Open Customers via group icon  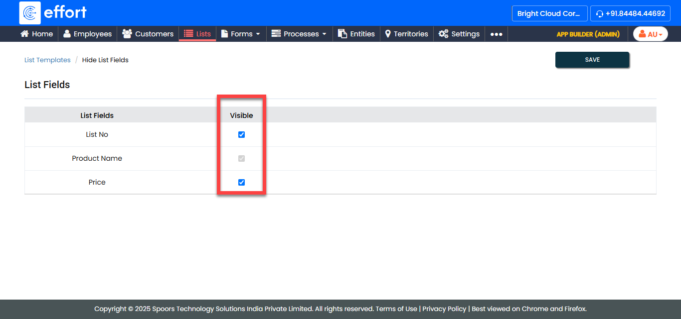click(127, 34)
